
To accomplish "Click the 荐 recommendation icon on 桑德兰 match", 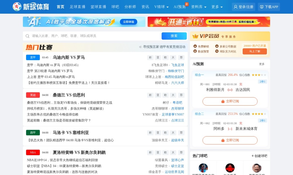I will point(181,95).
